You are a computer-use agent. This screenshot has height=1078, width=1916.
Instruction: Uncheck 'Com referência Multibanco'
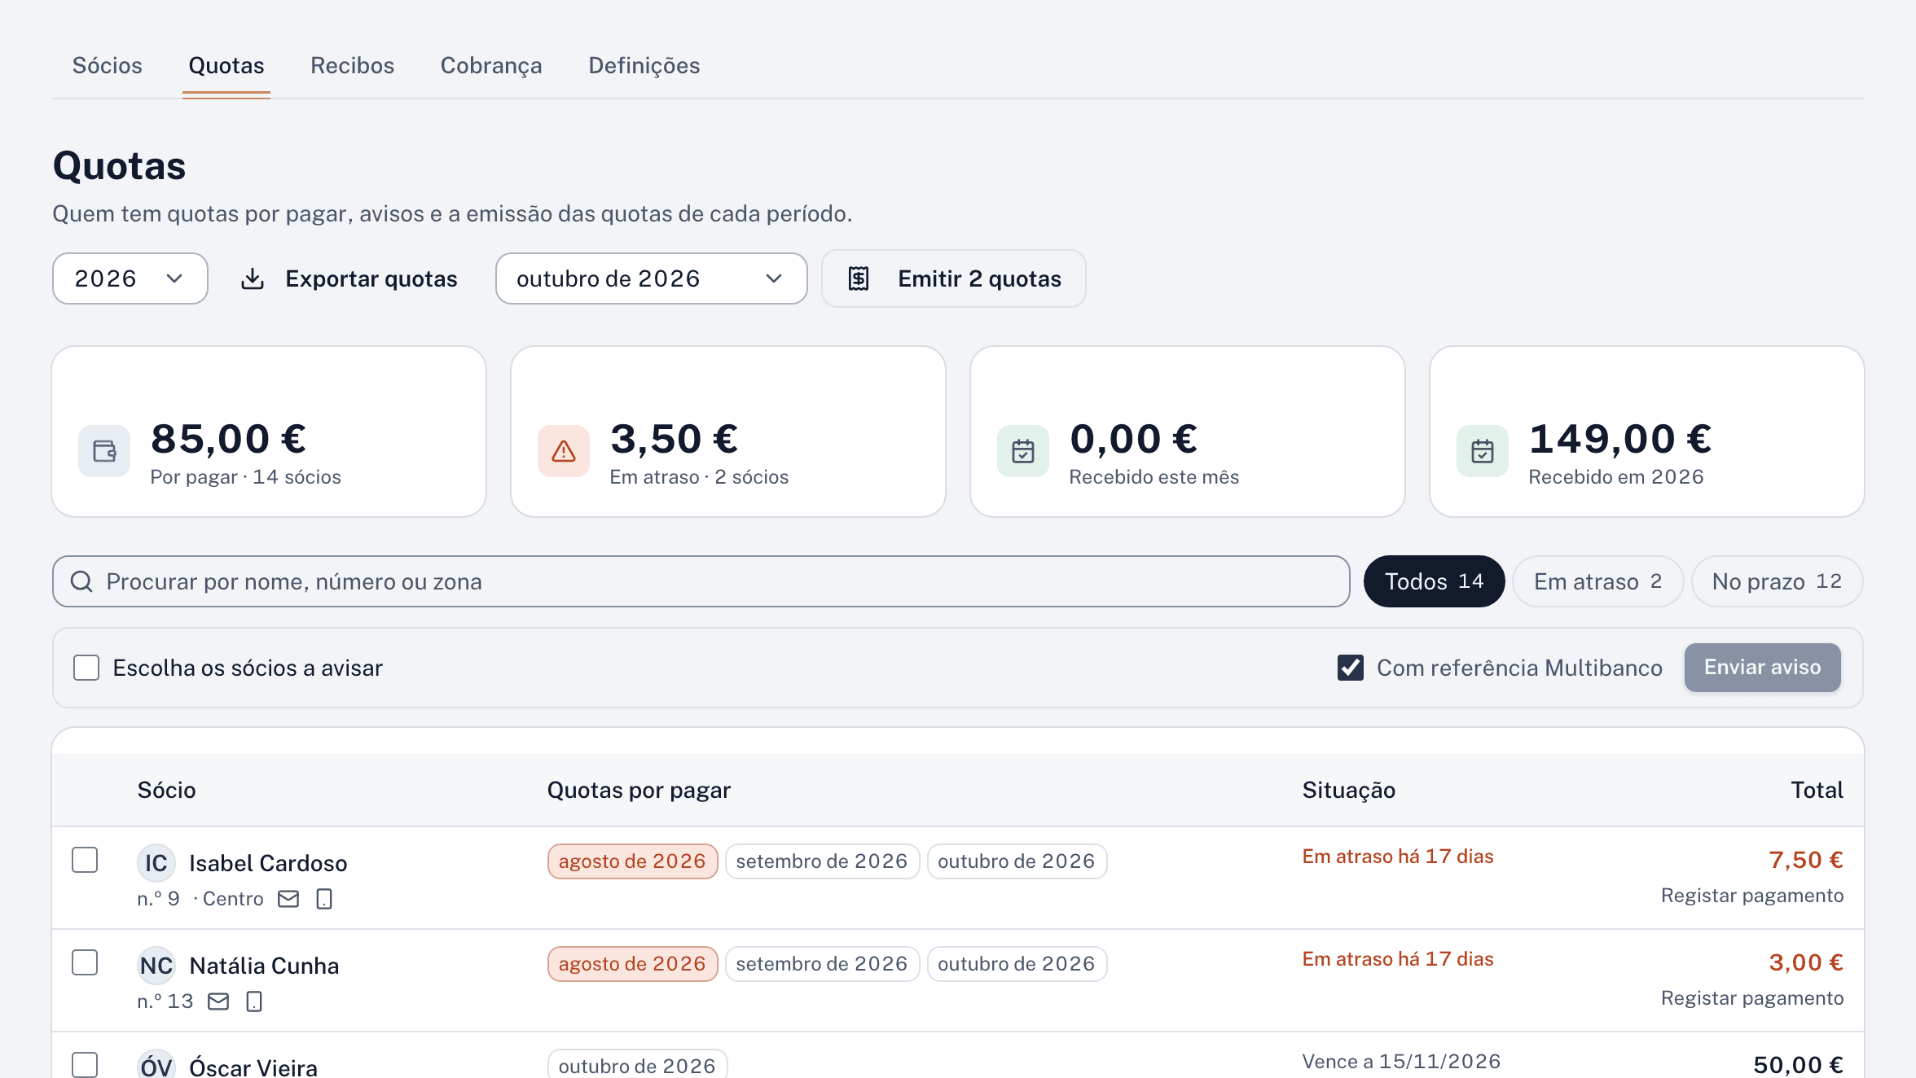1351,668
